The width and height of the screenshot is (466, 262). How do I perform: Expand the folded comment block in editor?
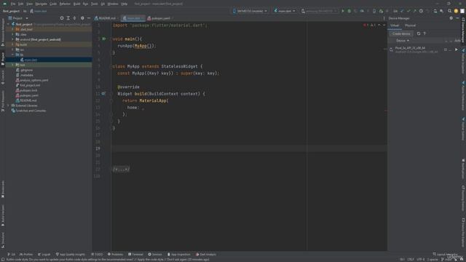tap(121, 169)
